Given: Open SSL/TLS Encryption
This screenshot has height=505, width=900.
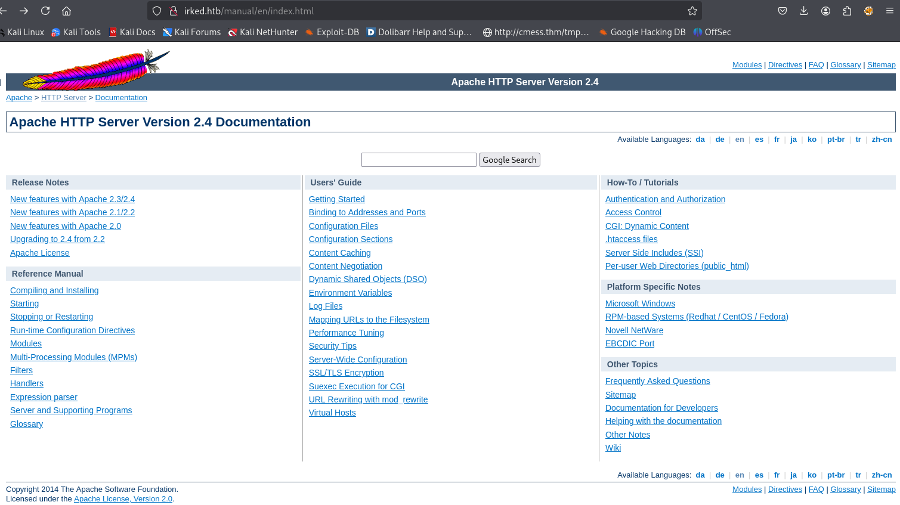Looking at the screenshot, I should pyautogui.click(x=347, y=373).
